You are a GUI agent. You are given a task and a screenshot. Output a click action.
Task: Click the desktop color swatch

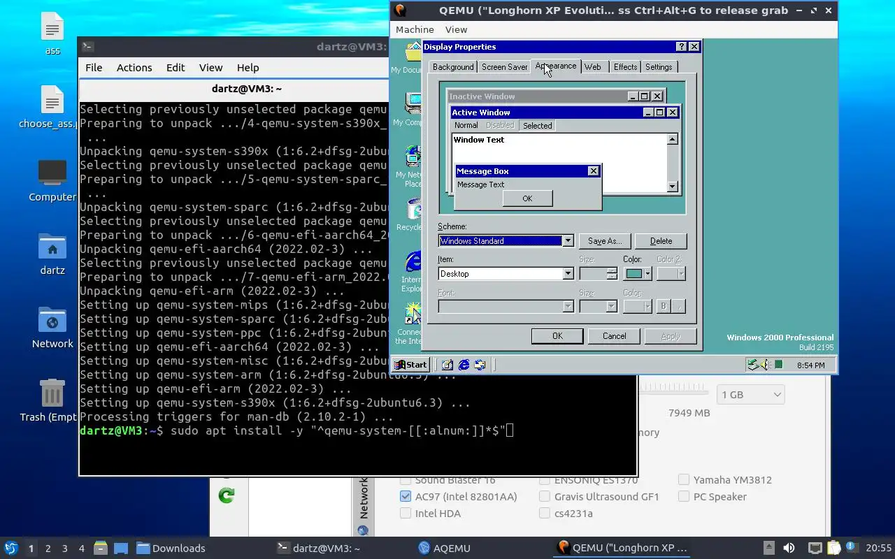click(x=634, y=274)
